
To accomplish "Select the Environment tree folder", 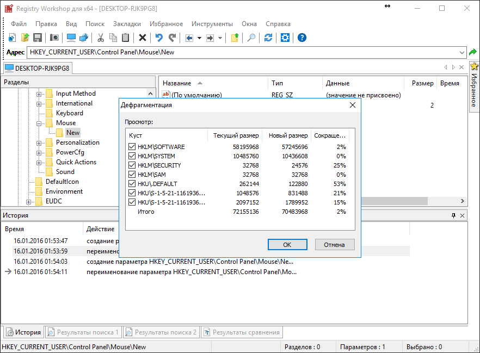I will point(64,191).
